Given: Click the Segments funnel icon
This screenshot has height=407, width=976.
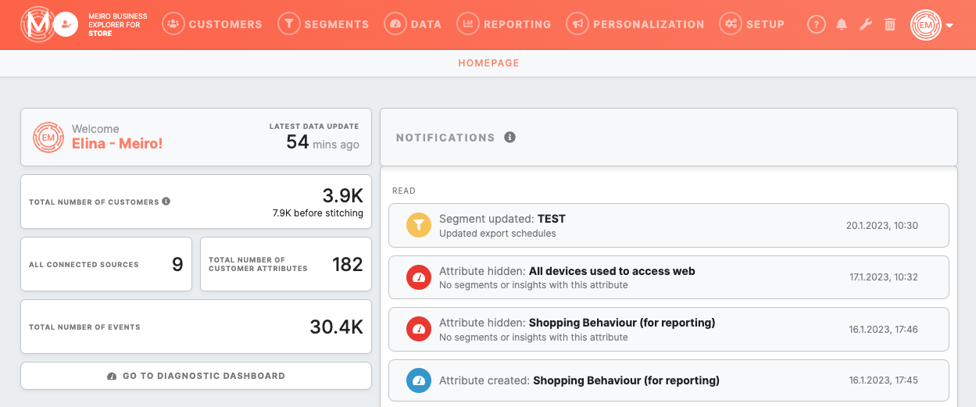Looking at the screenshot, I should [x=288, y=24].
